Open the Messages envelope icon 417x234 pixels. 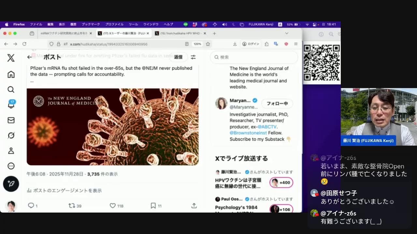pos(11,120)
